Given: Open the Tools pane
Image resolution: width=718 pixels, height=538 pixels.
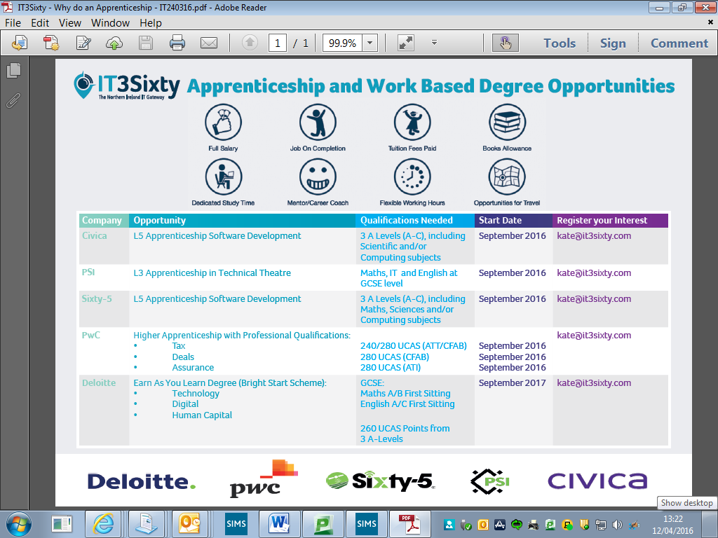Looking at the screenshot, I should (x=559, y=43).
